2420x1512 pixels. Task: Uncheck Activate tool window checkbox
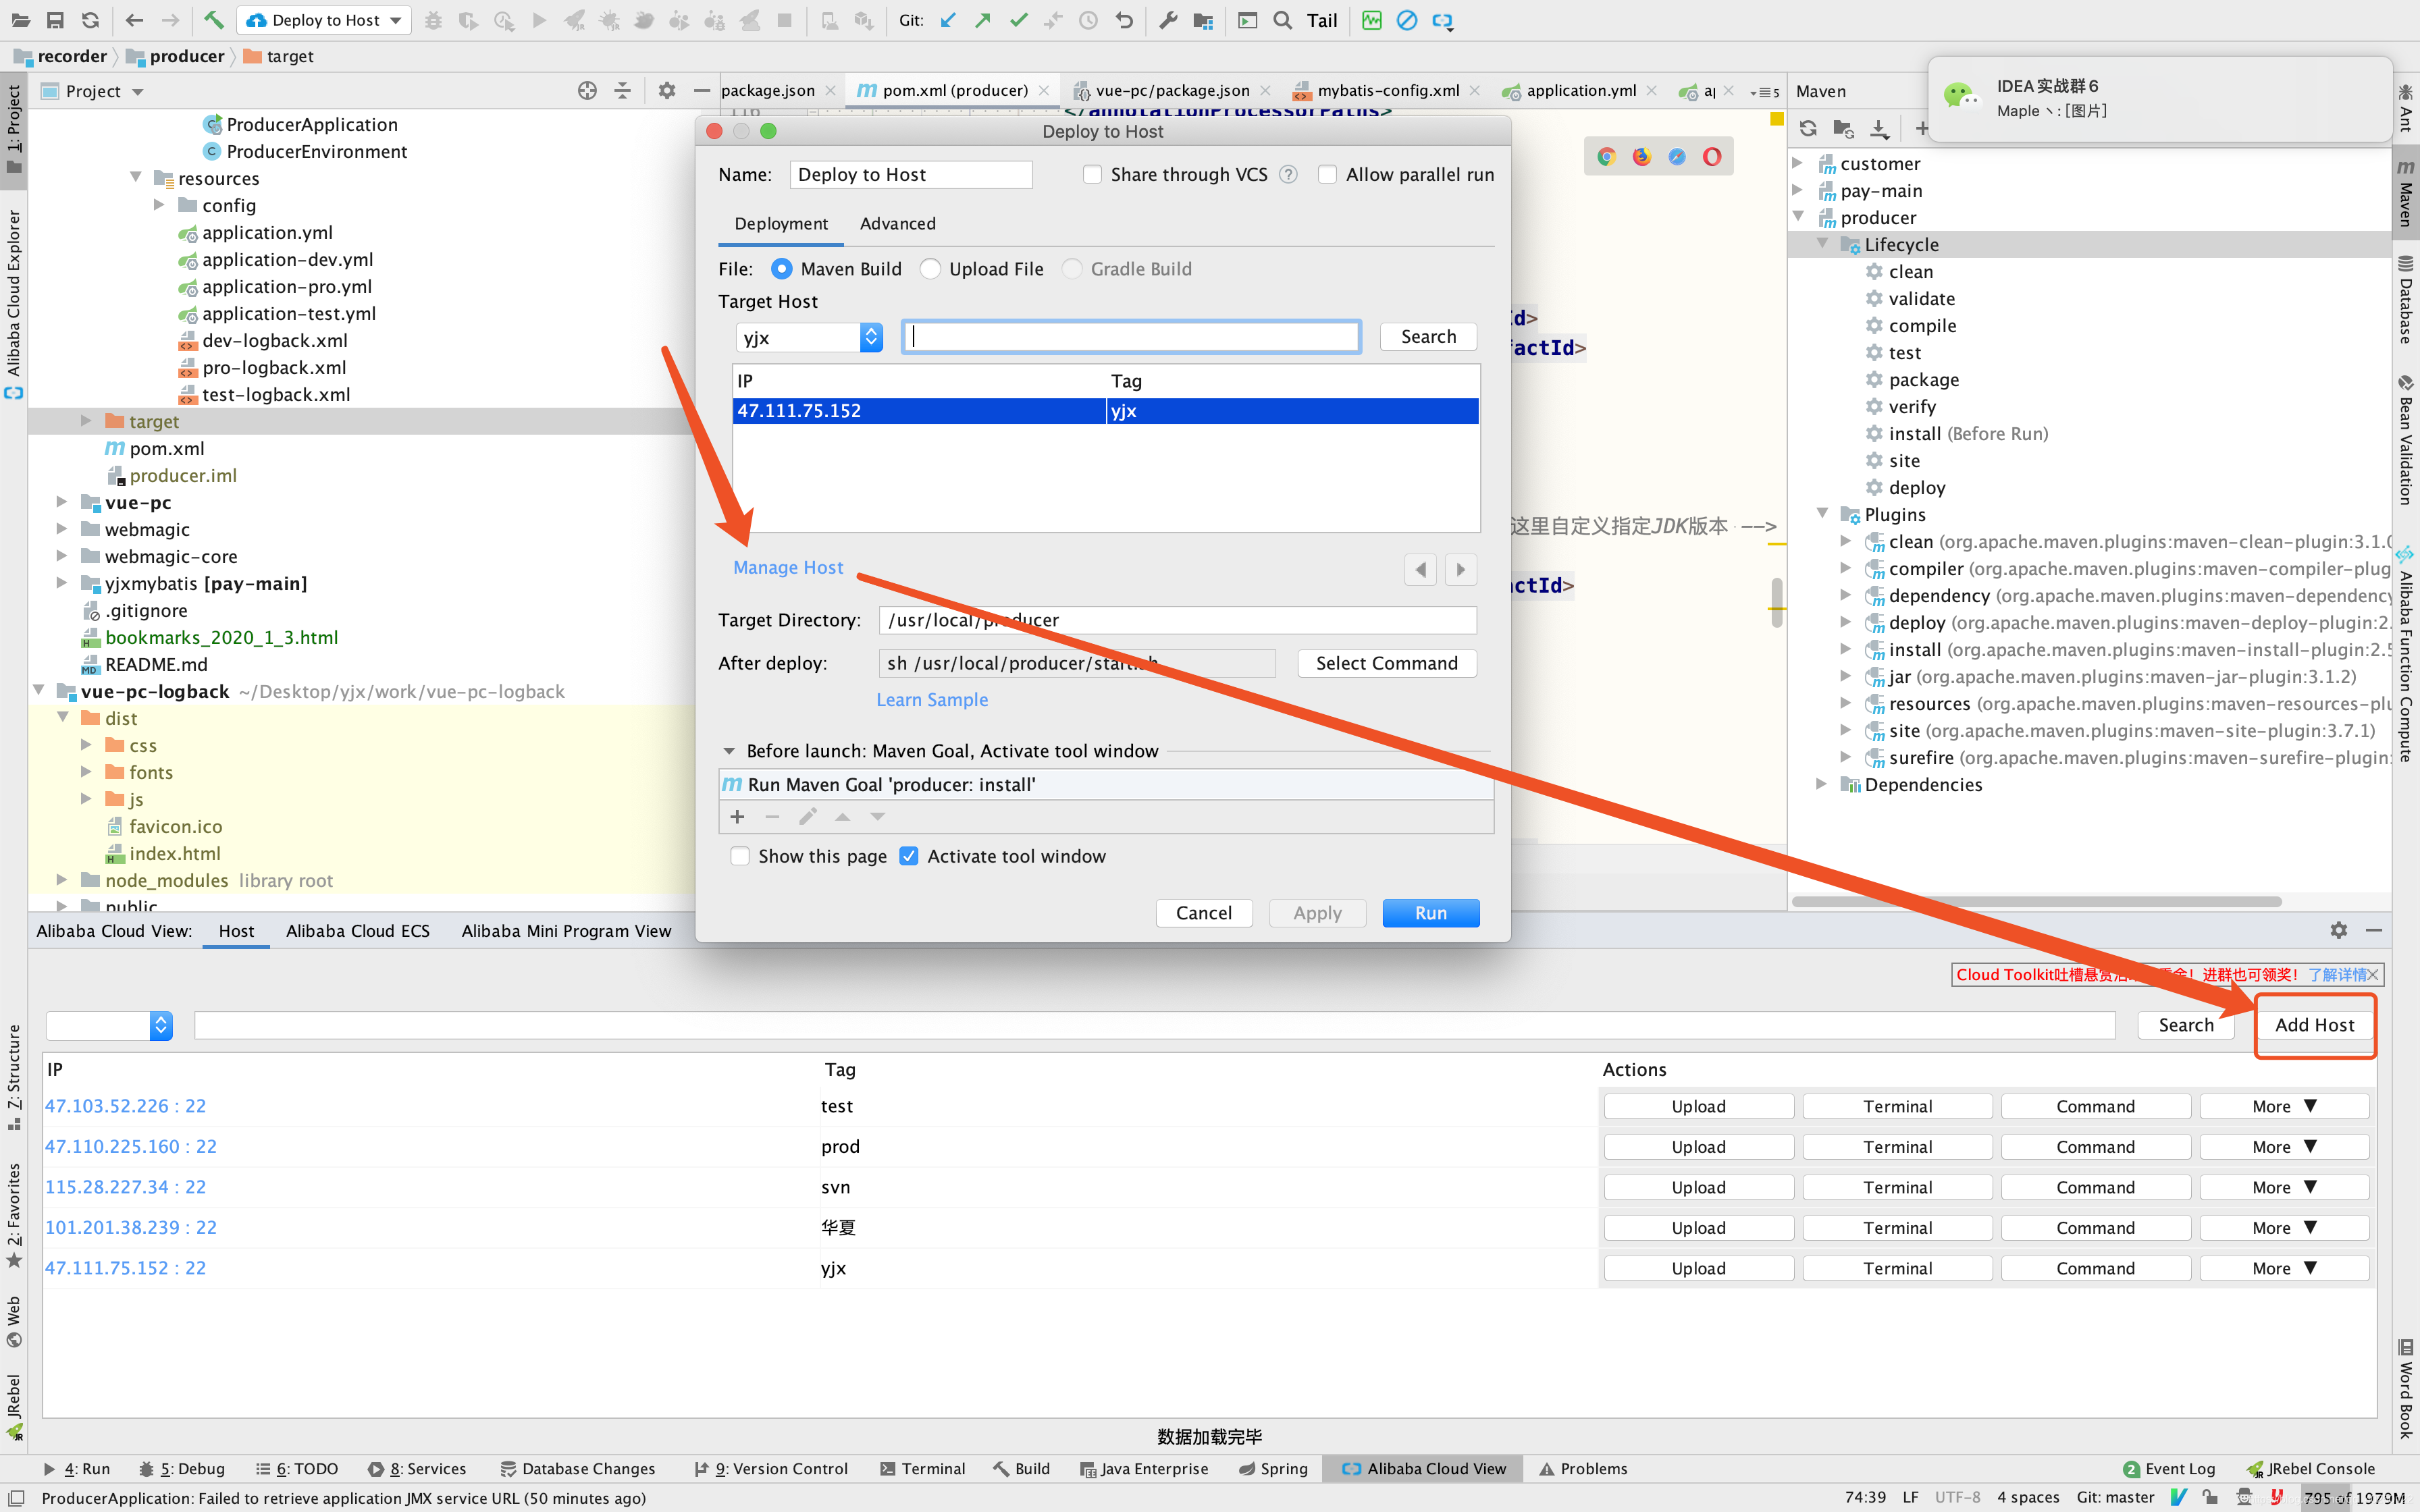tap(909, 856)
